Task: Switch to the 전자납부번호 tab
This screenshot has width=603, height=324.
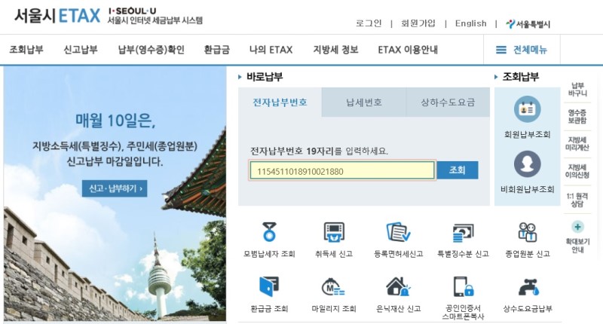Action: click(x=280, y=102)
